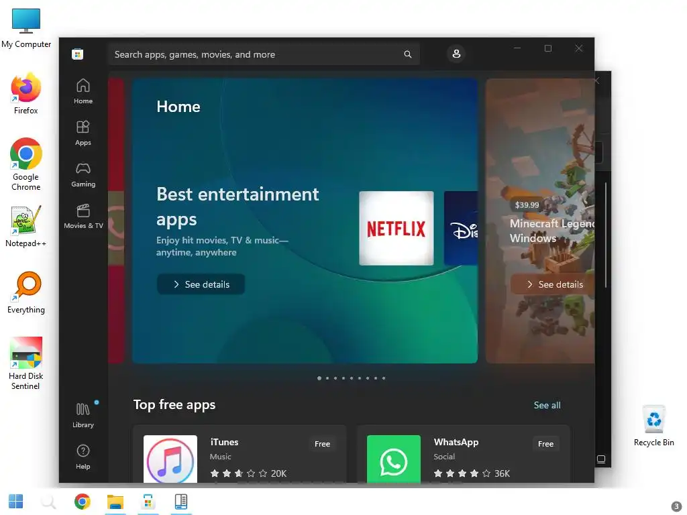
Task: Open Google Chrome desktop shortcut
Action: 26,164
